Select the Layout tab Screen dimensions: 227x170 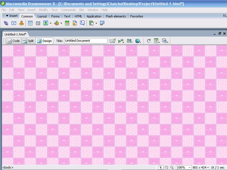point(42,16)
